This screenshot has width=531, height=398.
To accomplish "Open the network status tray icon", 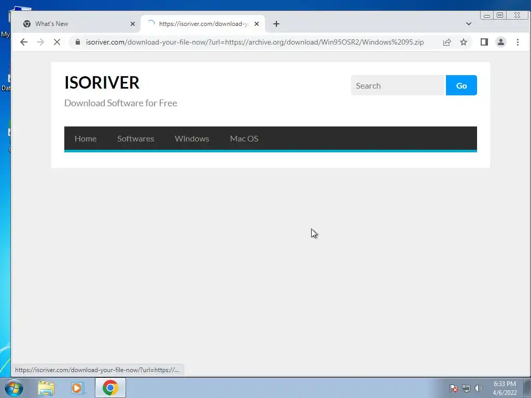I will click(466, 388).
